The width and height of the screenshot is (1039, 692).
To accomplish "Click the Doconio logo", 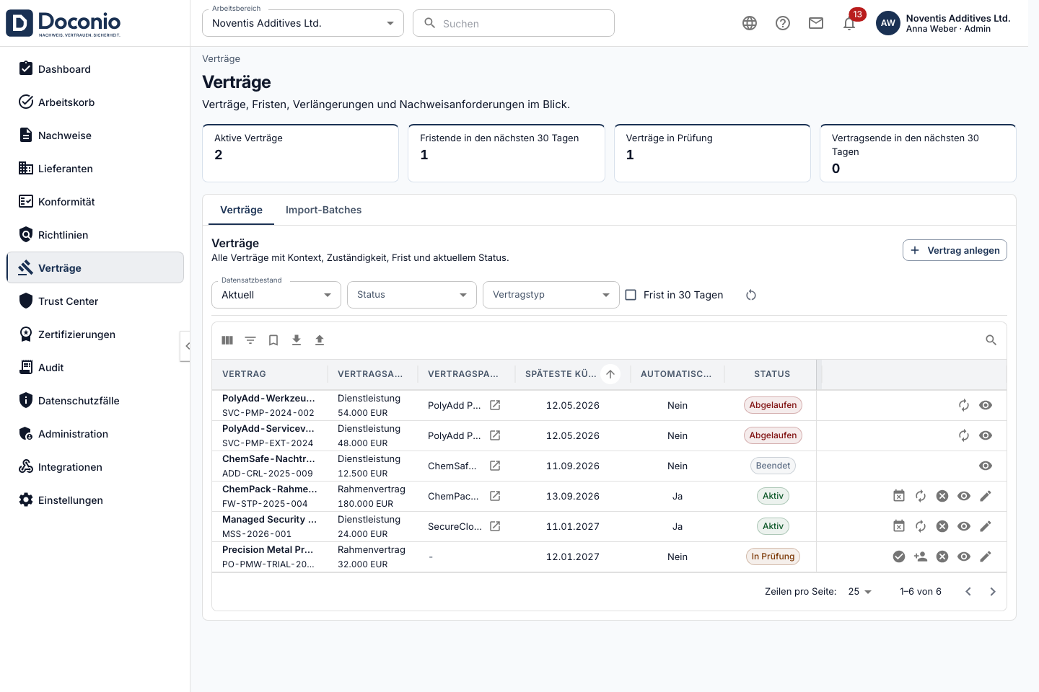I will [63, 23].
